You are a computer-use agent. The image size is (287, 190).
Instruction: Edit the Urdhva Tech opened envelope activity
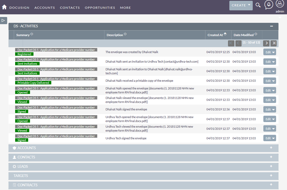[268, 119]
